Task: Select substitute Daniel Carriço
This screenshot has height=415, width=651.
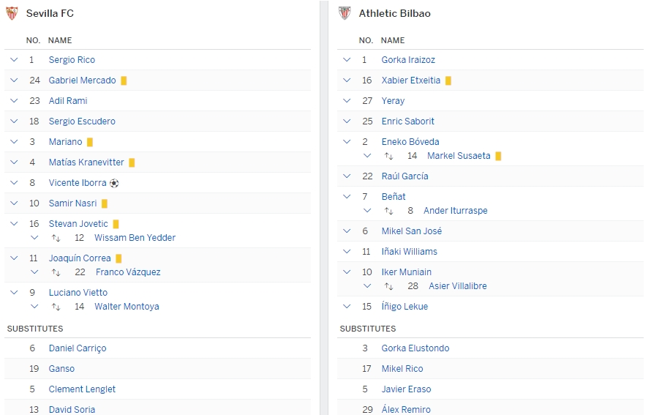Action: click(x=78, y=348)
